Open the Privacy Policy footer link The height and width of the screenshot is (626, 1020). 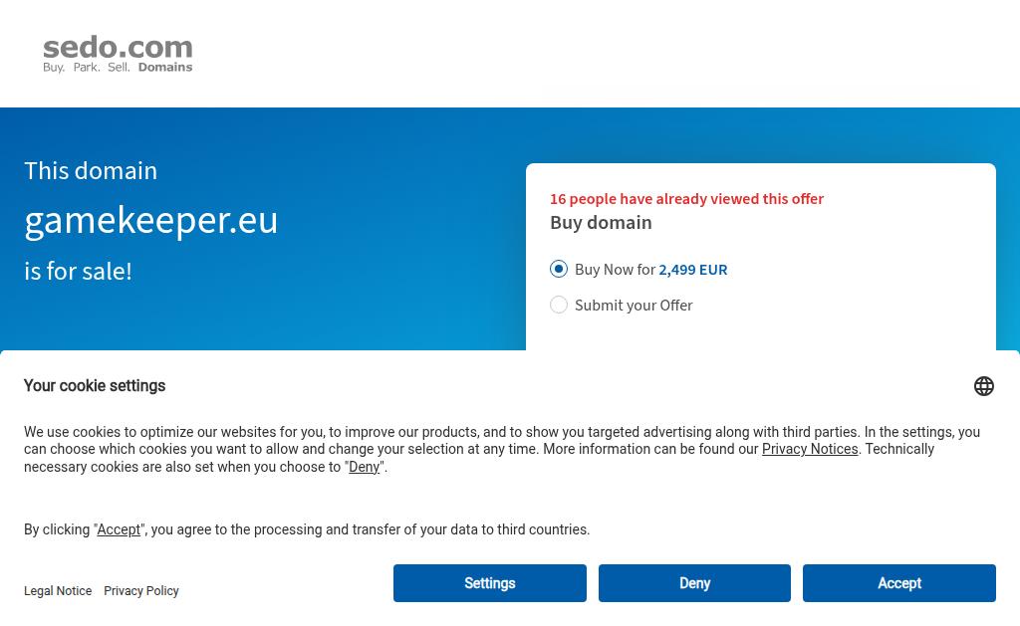[141, 591]
